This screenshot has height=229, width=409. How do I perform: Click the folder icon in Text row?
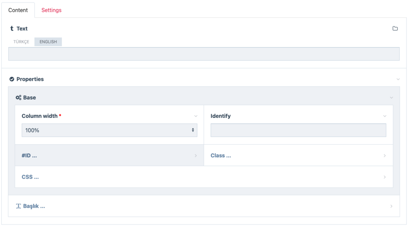coord(395,29)
